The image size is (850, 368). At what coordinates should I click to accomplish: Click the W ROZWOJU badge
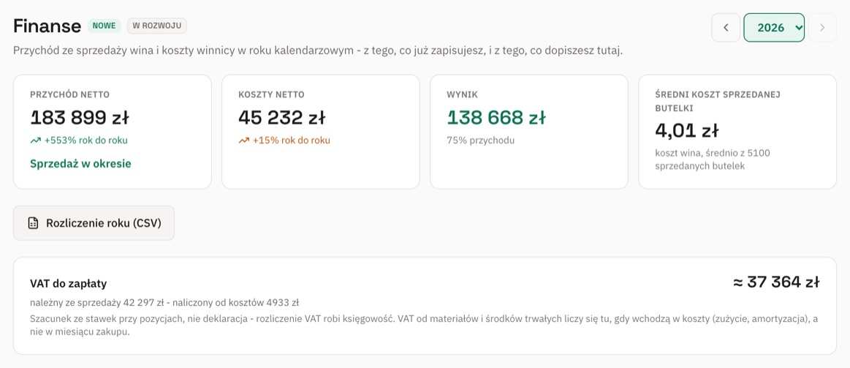pos(157,26)
